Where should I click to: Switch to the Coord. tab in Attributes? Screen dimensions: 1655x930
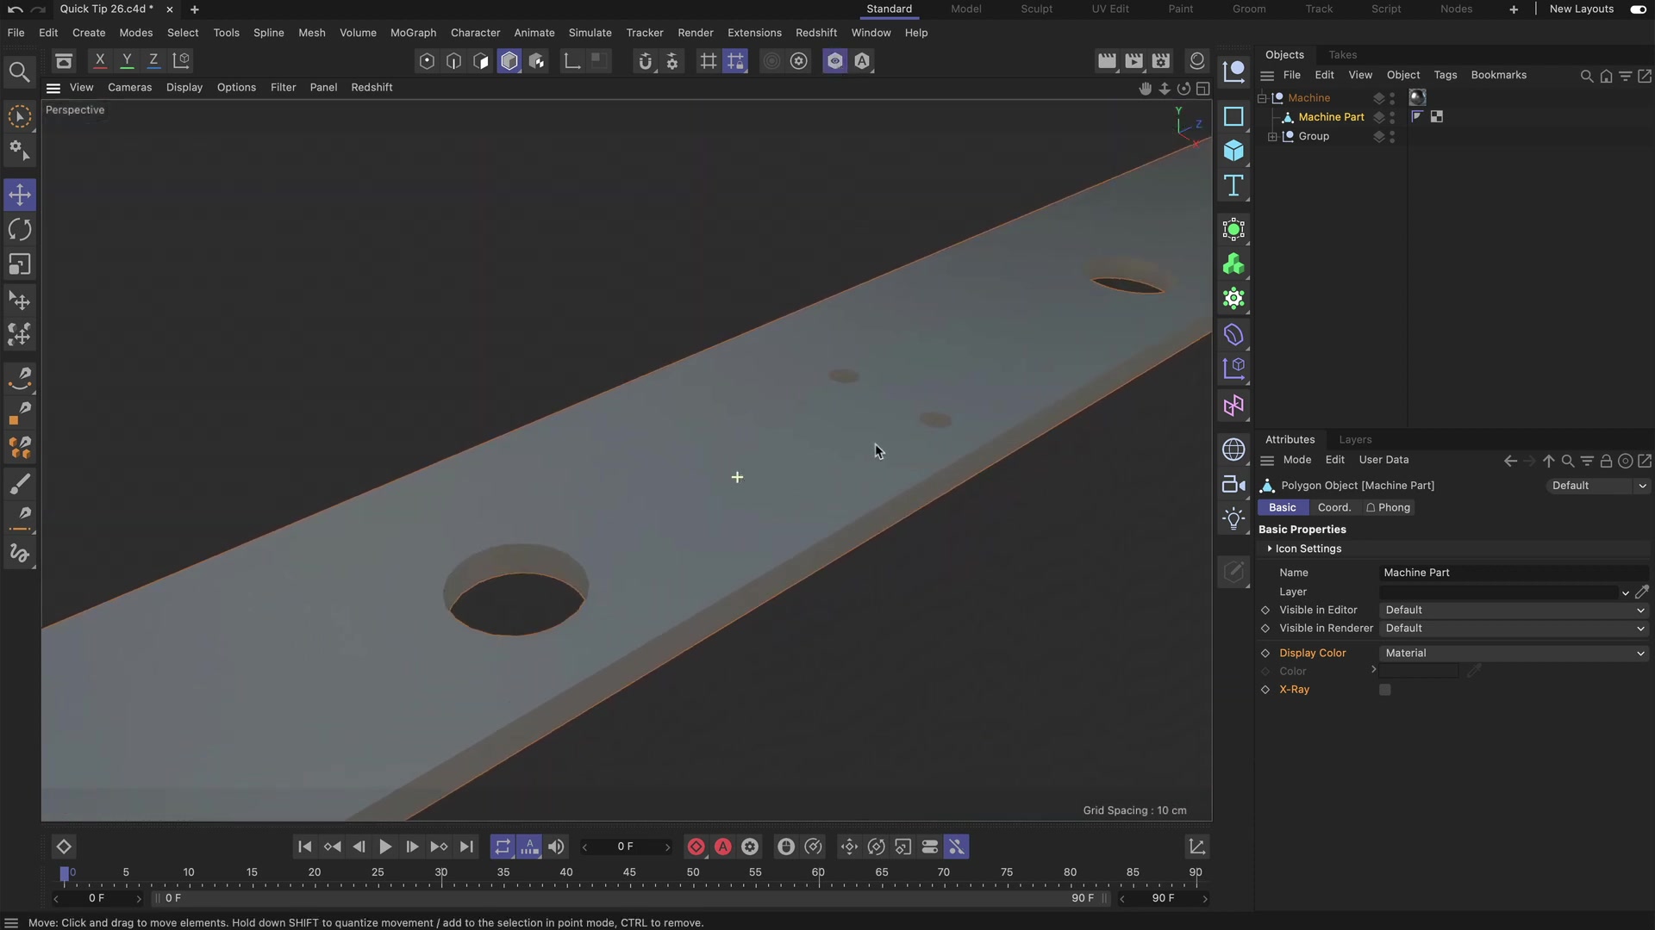click(x=1334, y=507)
